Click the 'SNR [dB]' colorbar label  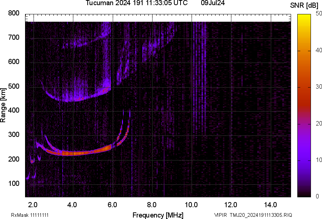tap(304, 6)
